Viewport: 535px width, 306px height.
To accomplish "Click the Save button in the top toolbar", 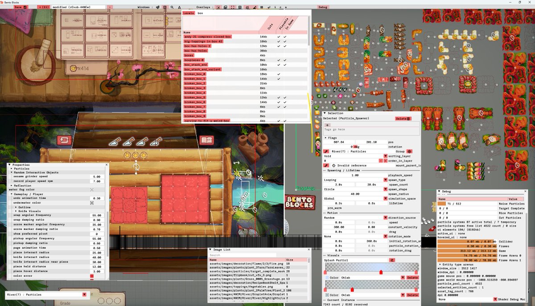I will [x=20, y=7].
